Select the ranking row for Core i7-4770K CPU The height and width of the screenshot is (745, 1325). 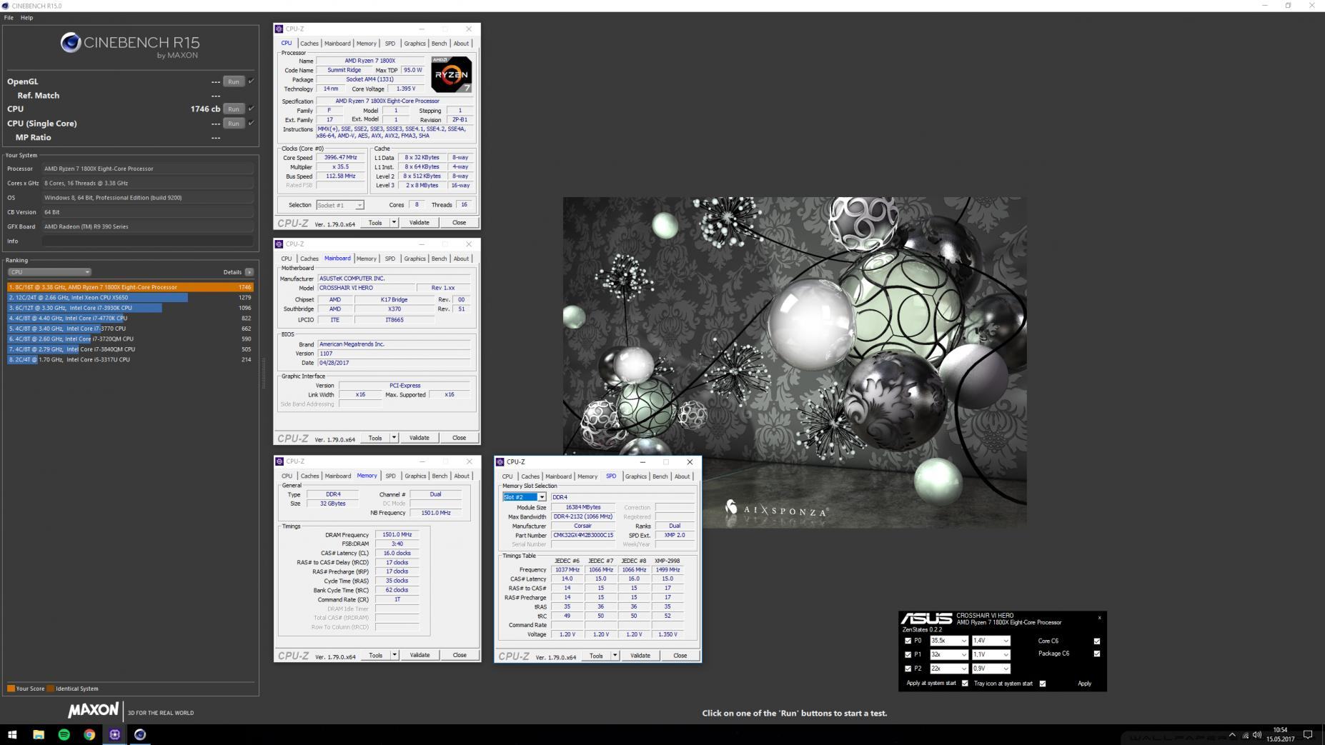coord(130,319)
